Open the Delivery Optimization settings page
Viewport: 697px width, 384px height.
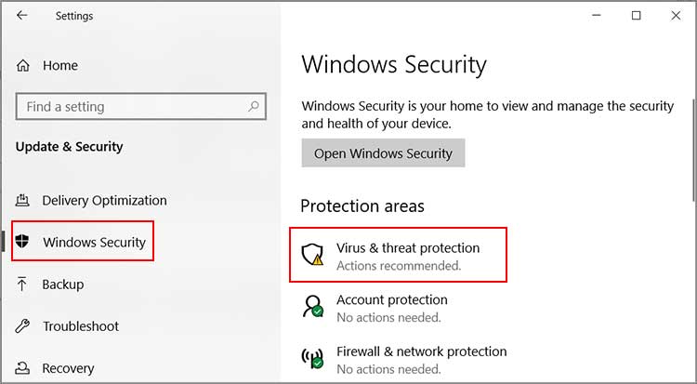104,201
